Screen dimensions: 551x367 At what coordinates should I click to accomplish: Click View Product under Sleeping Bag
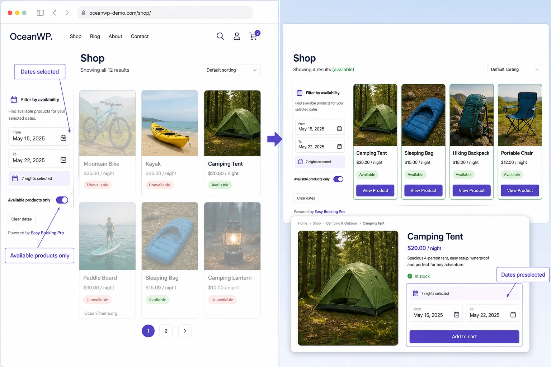[423, 190]
